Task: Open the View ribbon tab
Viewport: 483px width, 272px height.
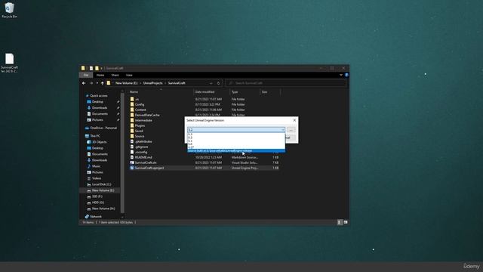Action: coord(129,75)
